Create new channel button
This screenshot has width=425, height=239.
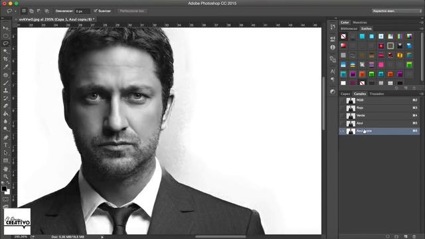coord(406,236)
